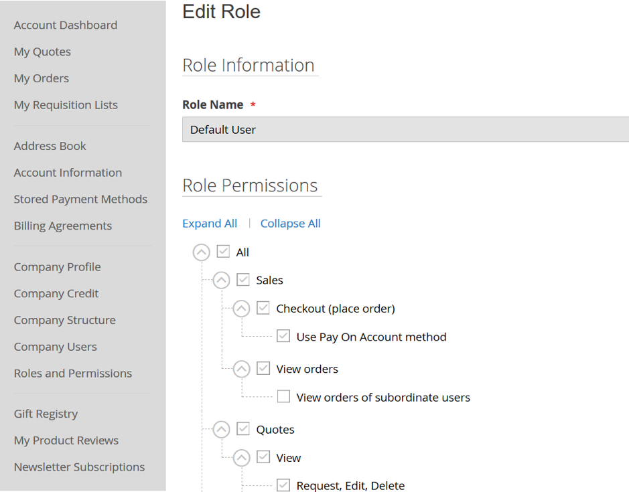The height and width of the screenshot is (492, 629).
Task: Select the Quotes checkbox
Action: pyautogui.click(x=243, y=428)
